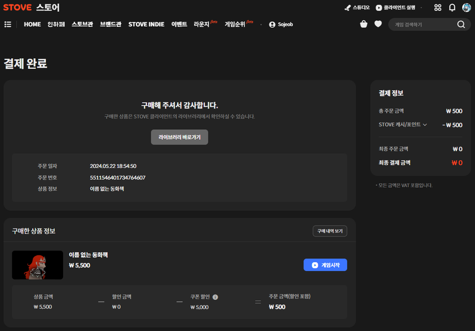Click the 구매해 주셔서 감사합니다 message
The image size is (475, 331).
[179, 105]
